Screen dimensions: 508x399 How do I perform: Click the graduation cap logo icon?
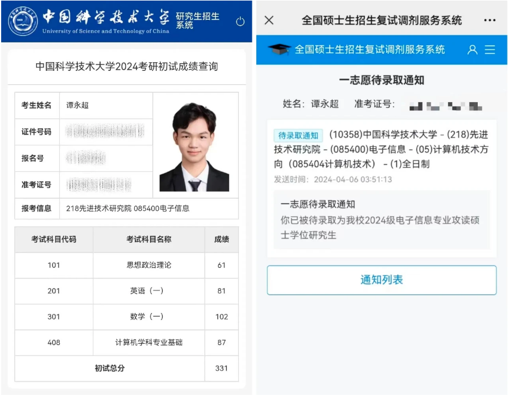pyautogui.click(x=279, y=49)
